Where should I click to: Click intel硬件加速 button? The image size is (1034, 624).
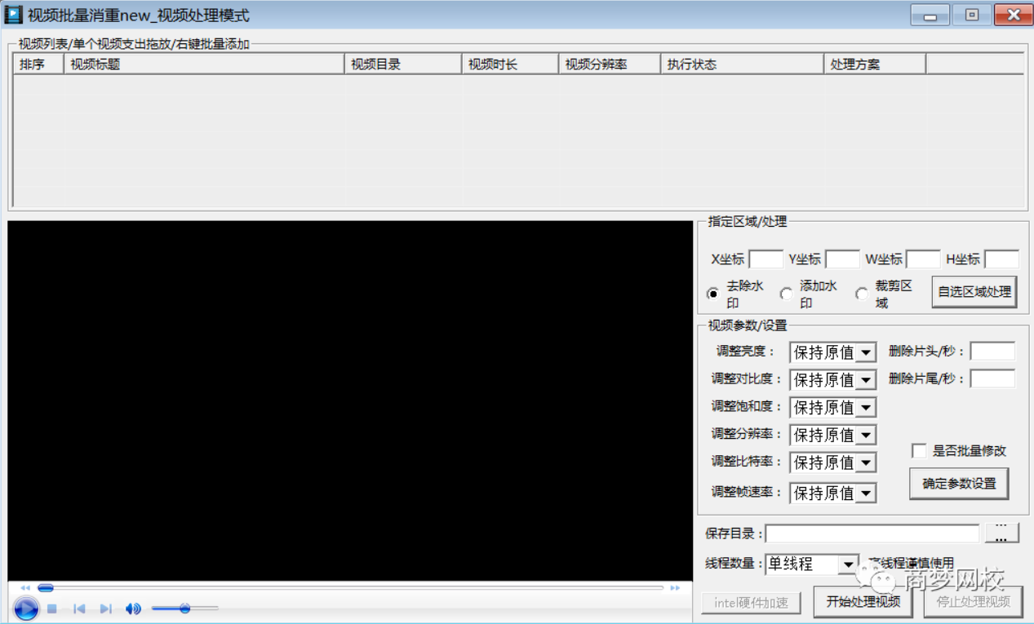click(751, 604)
